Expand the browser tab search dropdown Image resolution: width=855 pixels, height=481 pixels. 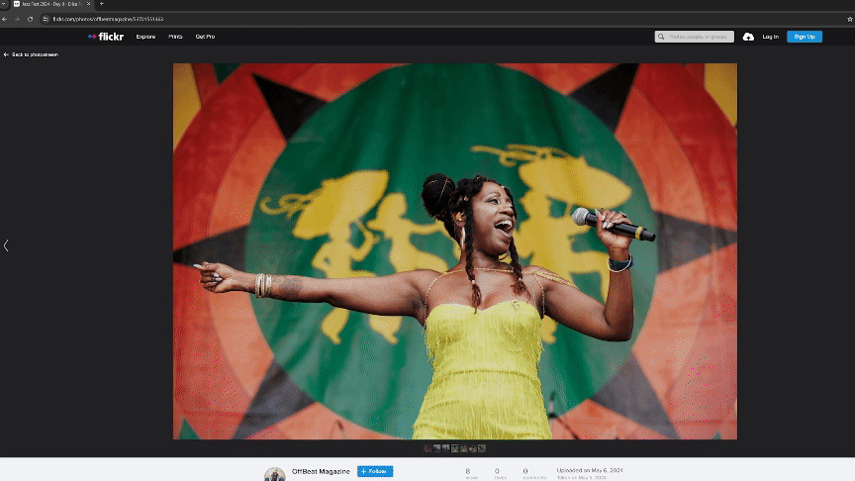pos(4,4)
